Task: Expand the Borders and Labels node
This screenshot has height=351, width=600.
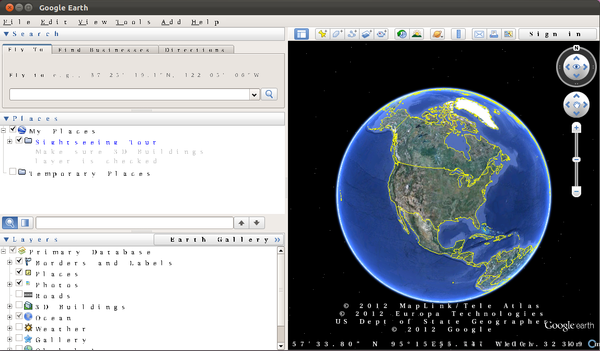Action: 9,263
